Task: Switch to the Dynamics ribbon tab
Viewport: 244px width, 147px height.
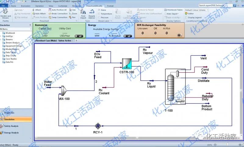Action: click(x=40, y=6)
